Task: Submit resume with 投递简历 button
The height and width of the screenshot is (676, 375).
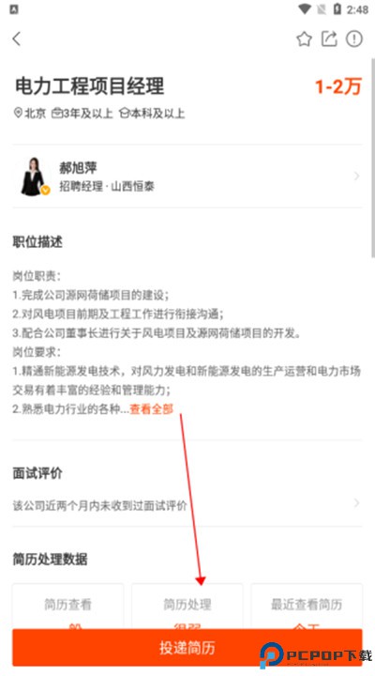Action: [x=187, y=648]
